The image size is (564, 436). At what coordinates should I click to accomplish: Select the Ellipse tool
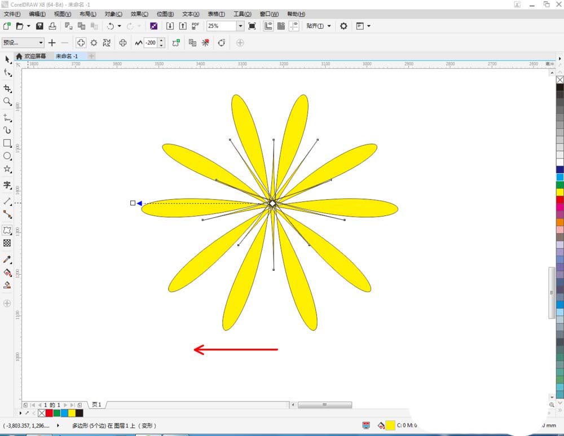[x=7, y=156]
